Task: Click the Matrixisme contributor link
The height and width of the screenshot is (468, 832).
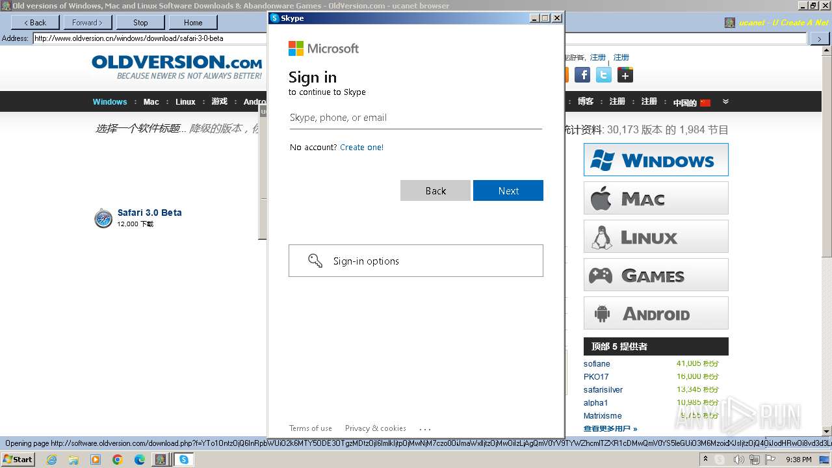Action: tap(603, 416)
